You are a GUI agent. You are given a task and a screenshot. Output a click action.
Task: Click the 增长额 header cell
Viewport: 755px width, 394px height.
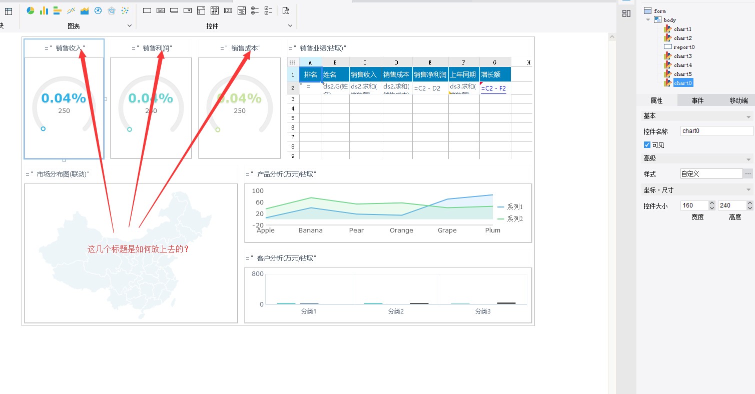[x=495, y=74]
